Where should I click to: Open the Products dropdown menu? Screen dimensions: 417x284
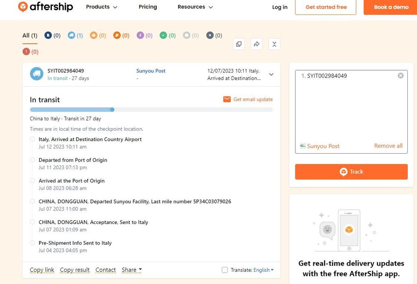[102, 7]
